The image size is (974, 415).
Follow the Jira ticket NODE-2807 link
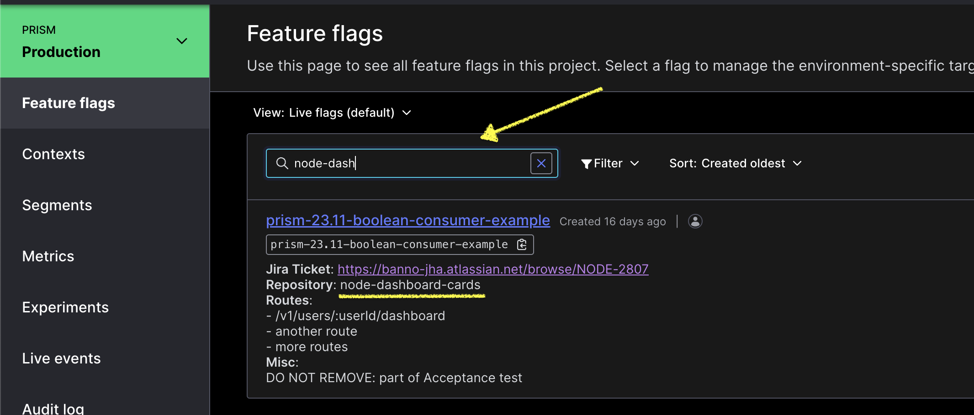click(x=492, y=269)
